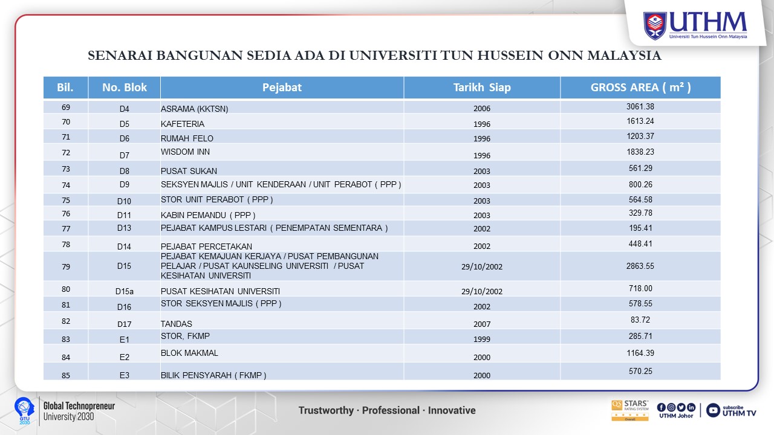The image size is (774, 435).
Task: Click the 'UTHM Johor' label
Action: coord(676,416)
